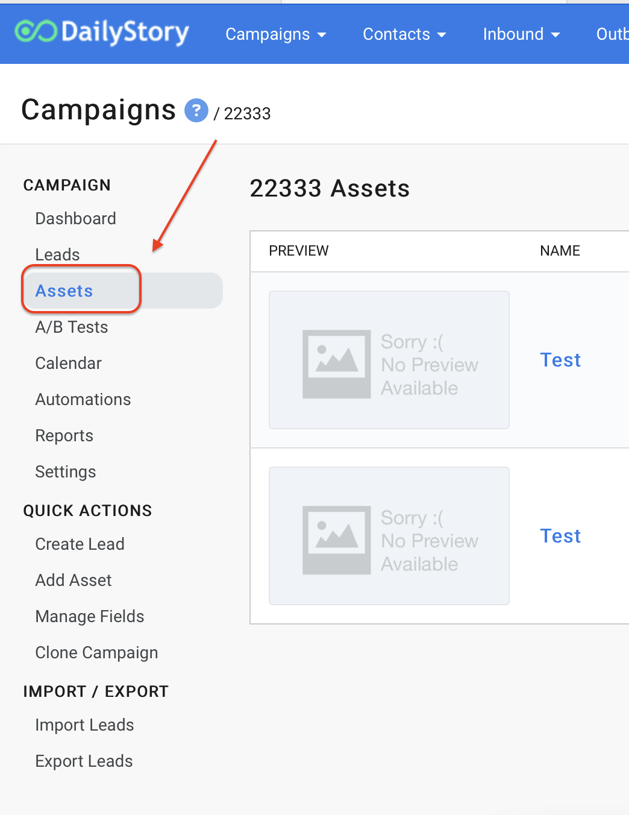Image resolution: width=629 pixels, height=815 pixels.
Task: View the campaign Calendar
Action: click(68, 363)
